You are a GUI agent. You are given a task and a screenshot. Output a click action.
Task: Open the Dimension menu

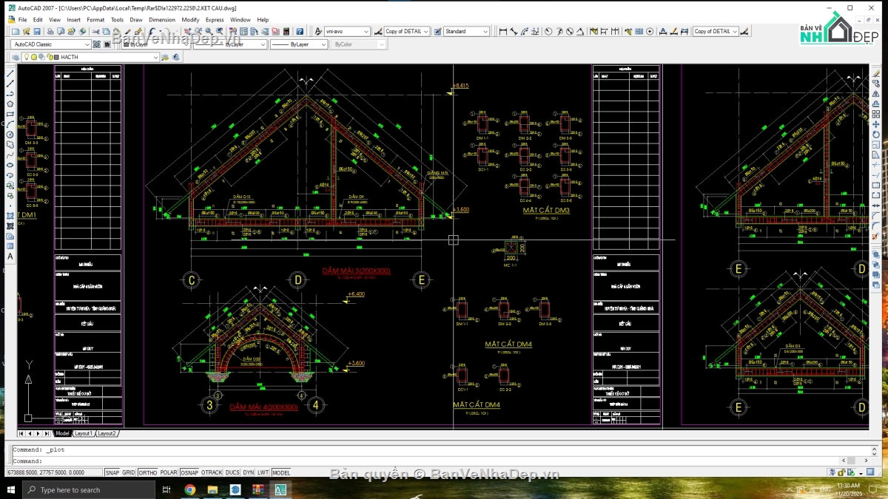tap(162, 20)
